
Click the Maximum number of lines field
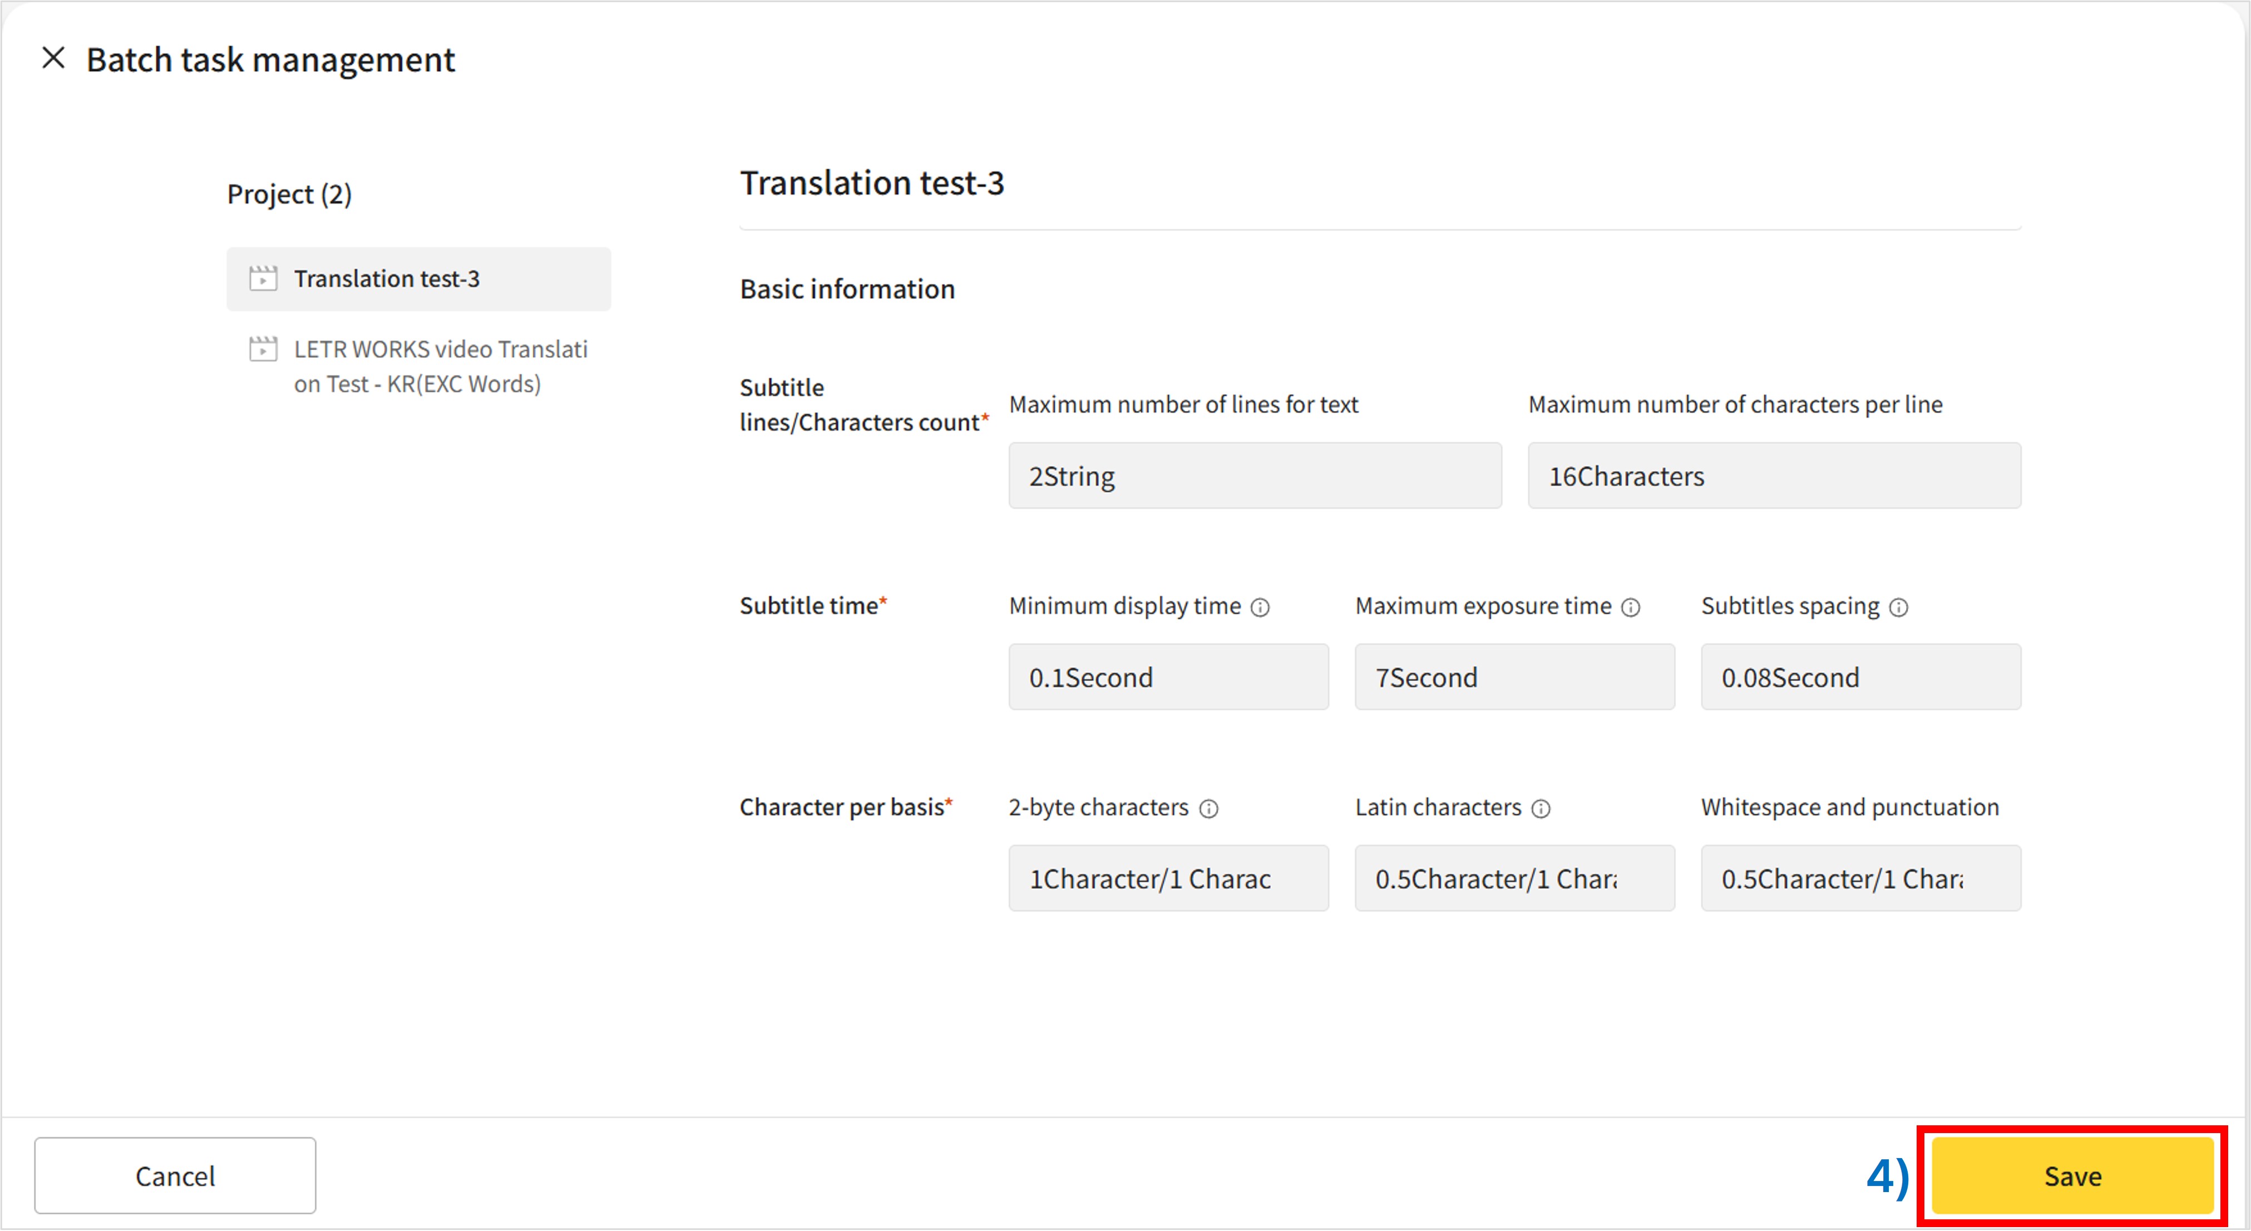(x=1255, y=476)
